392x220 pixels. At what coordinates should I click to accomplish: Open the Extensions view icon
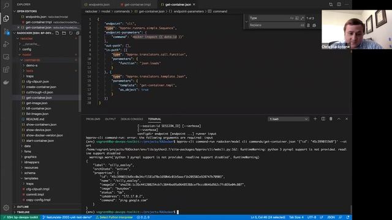click(6, 70)
